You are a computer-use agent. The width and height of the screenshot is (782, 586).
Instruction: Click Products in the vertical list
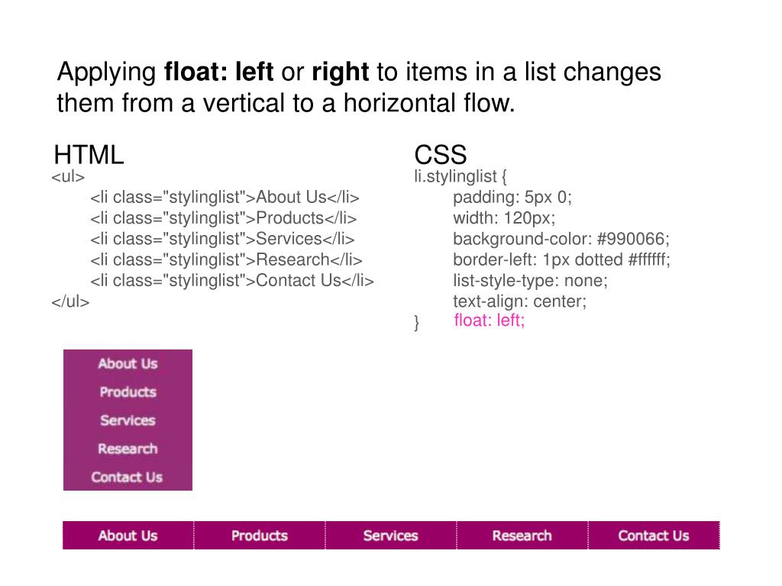[128, 392]
